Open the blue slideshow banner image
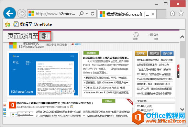188x127 pixels. point(43,74)
